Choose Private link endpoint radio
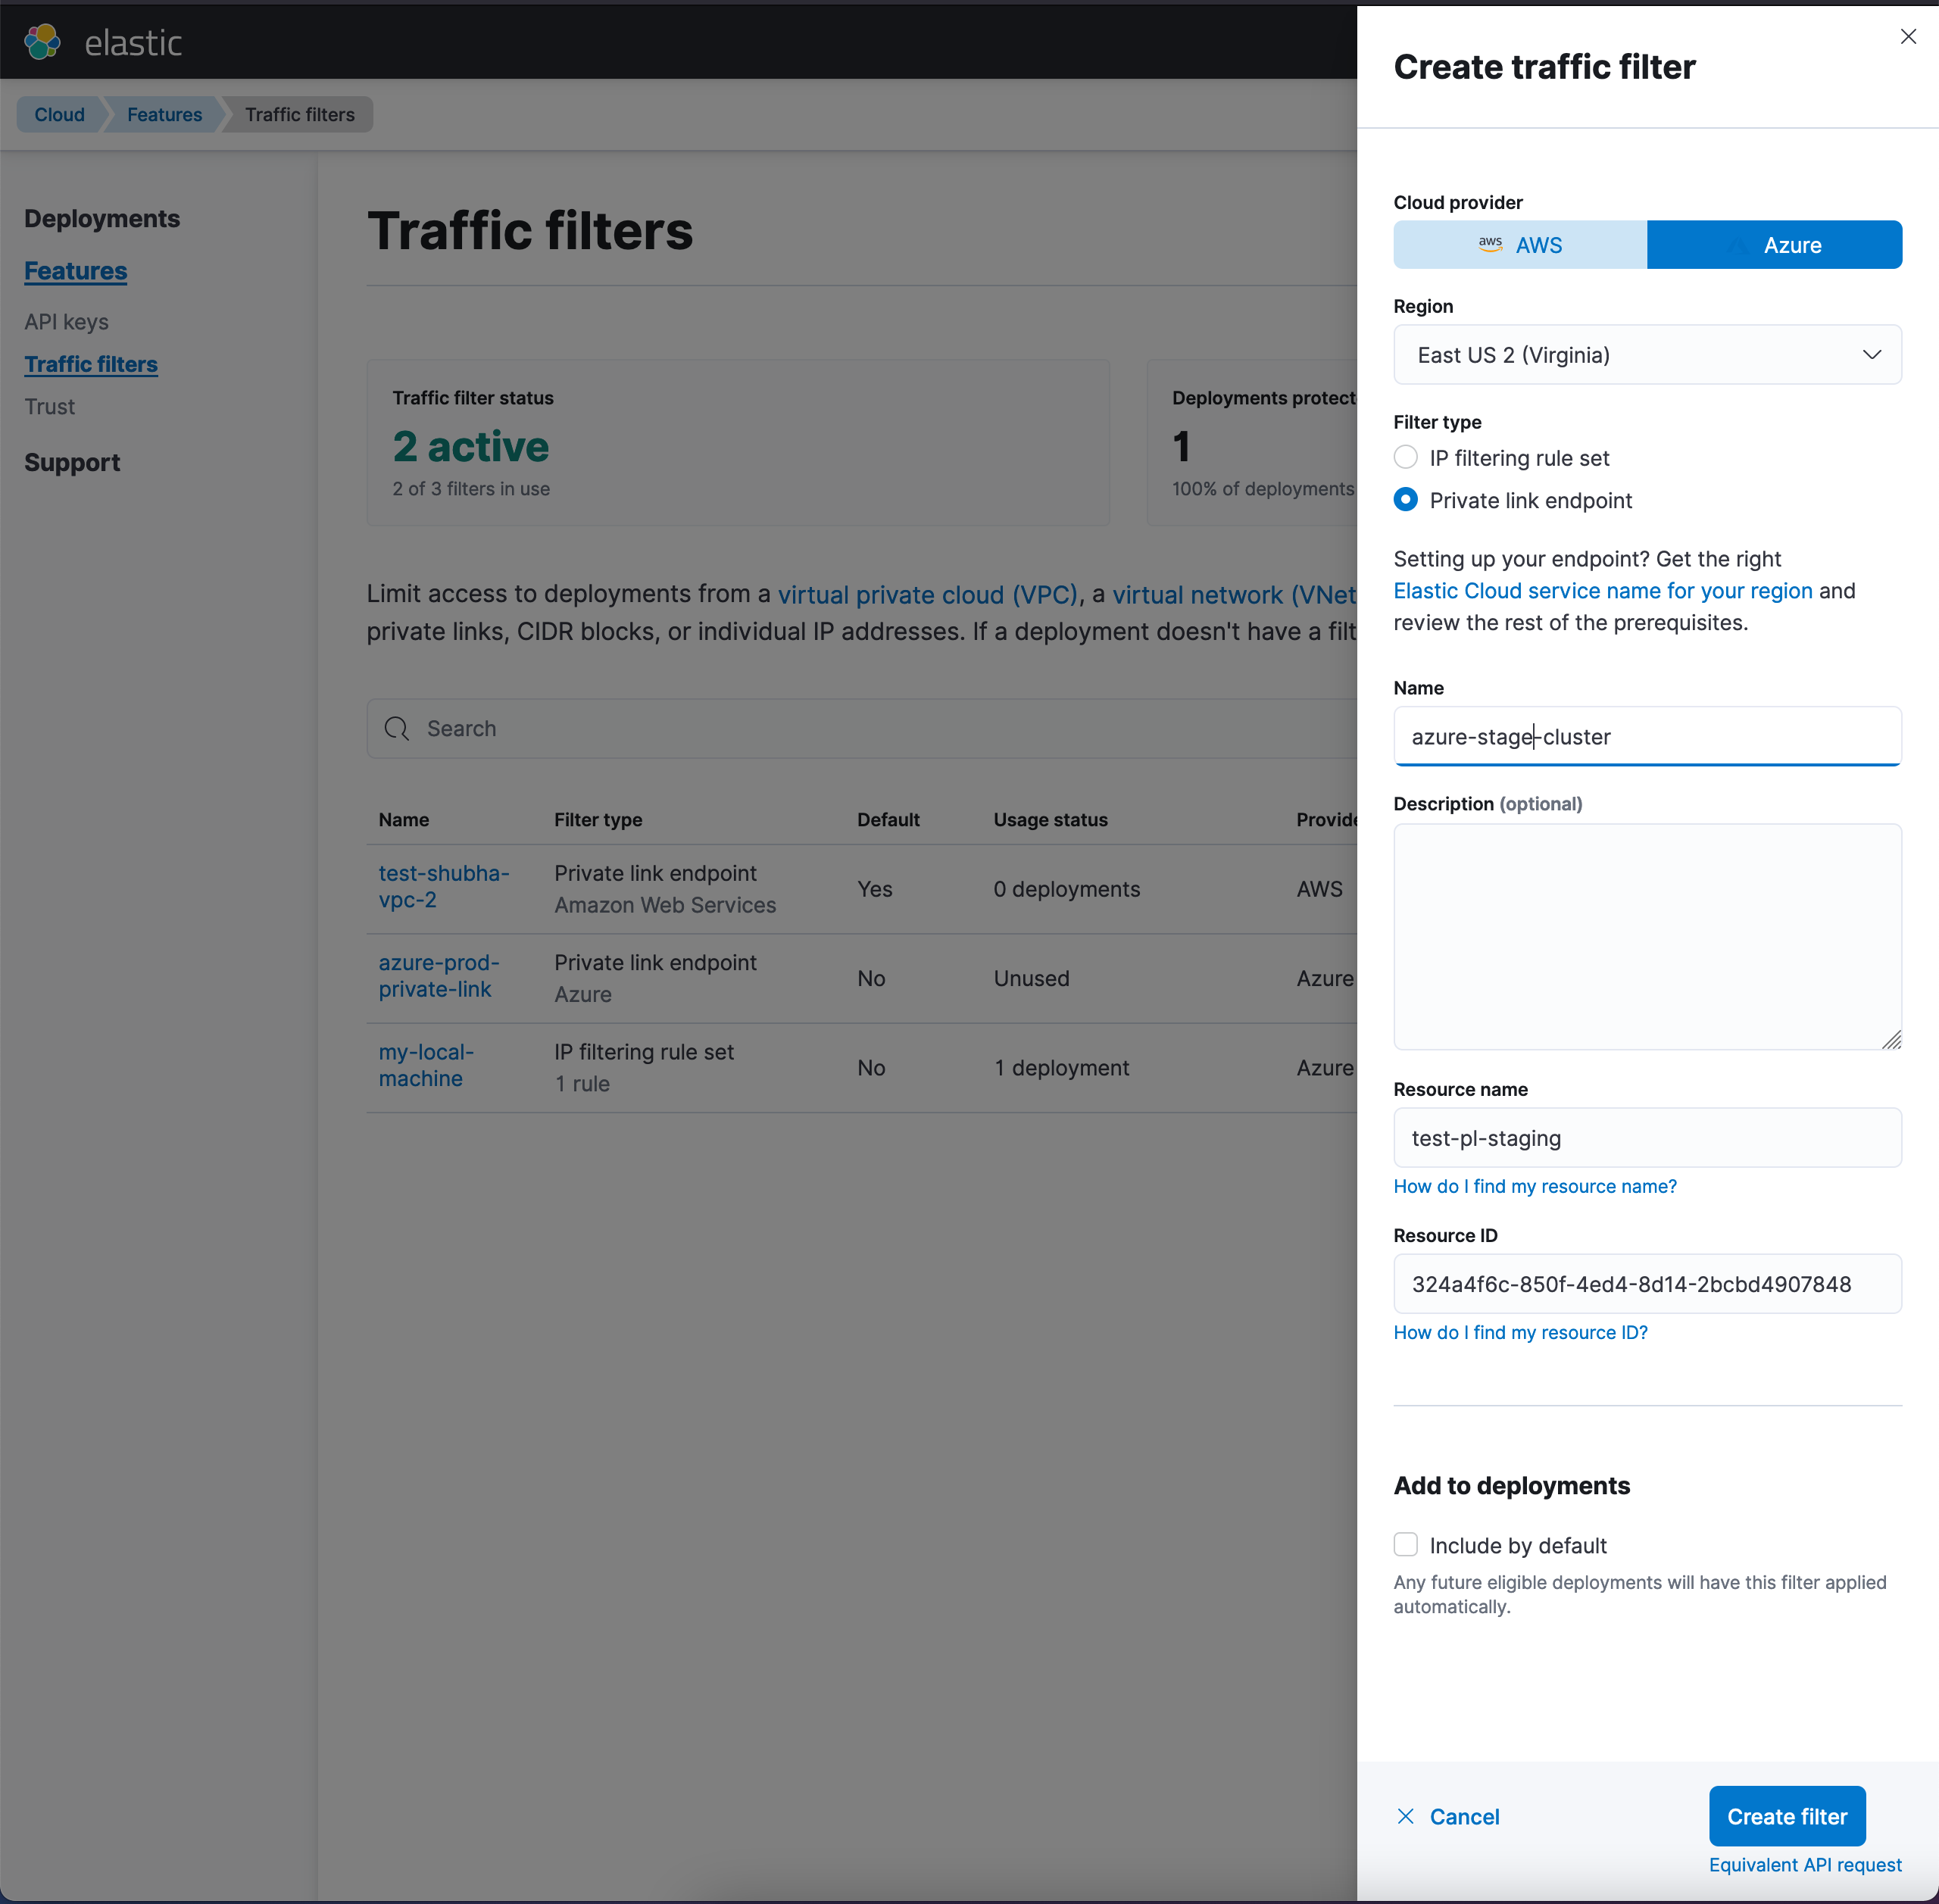This screenshot has width=1939, height=1904. pyautogui.click(x=1405, y=500)
